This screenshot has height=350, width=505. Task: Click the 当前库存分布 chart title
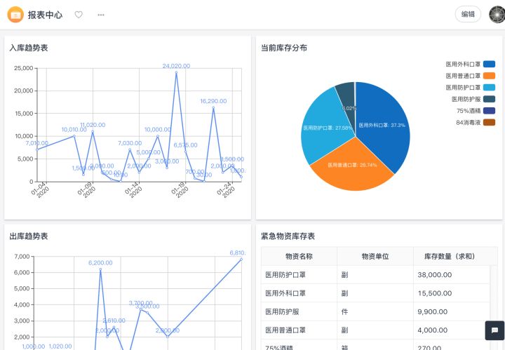[x=284, y=48]
